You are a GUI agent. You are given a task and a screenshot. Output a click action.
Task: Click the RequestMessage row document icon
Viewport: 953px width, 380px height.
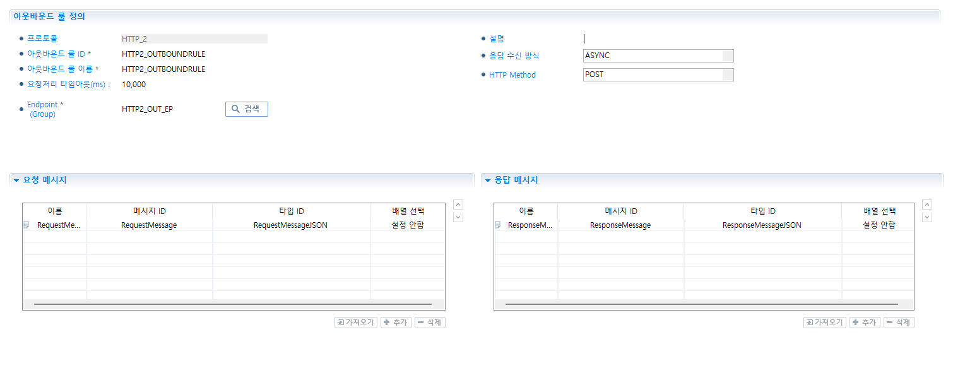27,225
